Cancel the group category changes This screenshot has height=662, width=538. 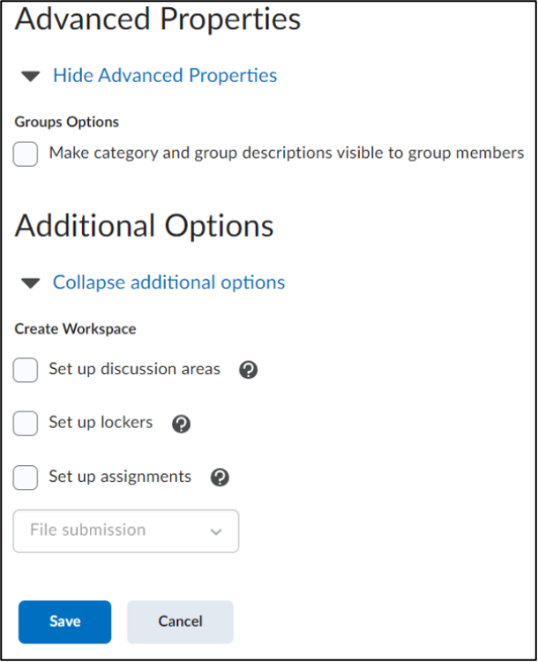pos(180,622)
